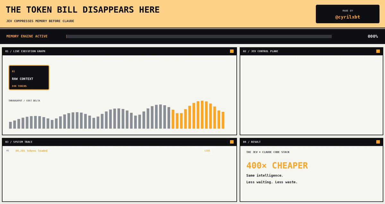Click the 'MEMORY ENGINE ACTIVE' status label
This screenshot has height=204, width=385.
pyautogui.click(x=27, y=36)
